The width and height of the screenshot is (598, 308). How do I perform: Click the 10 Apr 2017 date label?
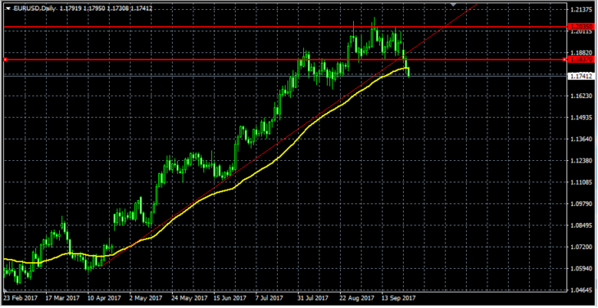(x=104, y=298)
